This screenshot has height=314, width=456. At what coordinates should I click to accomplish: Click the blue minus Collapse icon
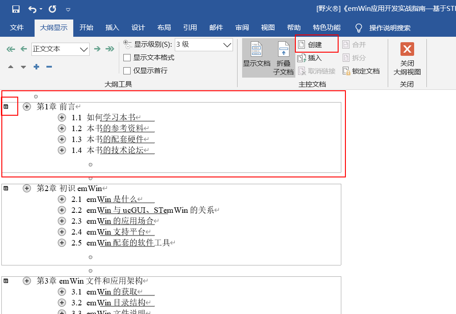coord(49,67)
